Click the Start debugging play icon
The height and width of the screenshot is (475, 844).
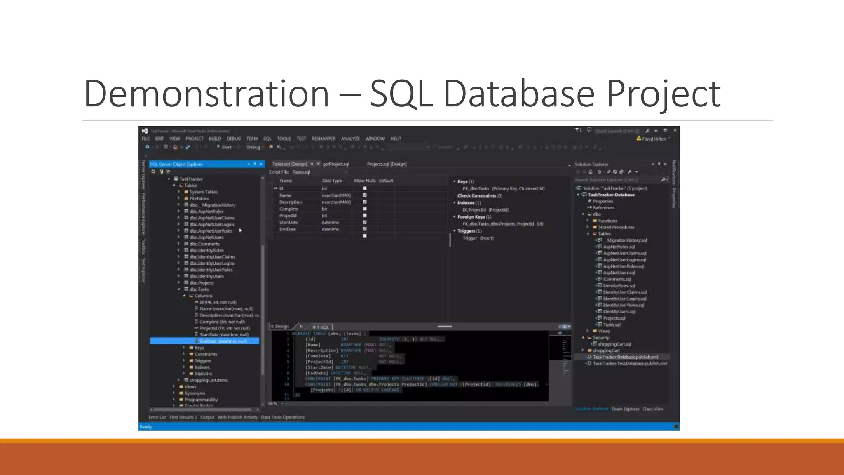click(x=218, y=147)
